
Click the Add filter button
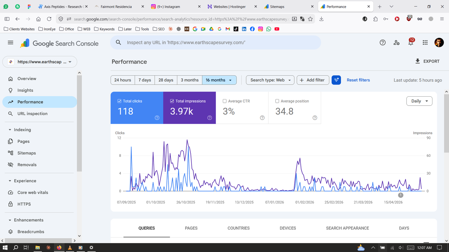click(313, 80)
